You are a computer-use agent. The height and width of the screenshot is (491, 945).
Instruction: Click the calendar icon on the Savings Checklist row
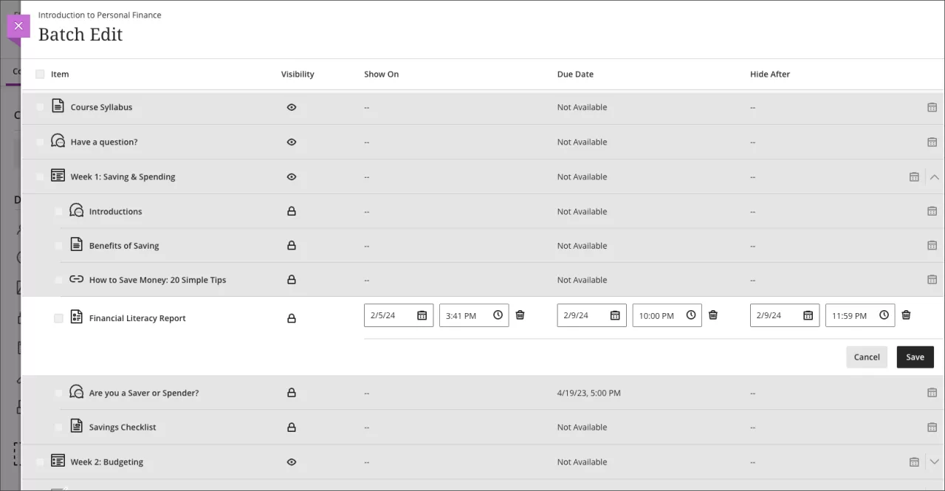(932, 427)
